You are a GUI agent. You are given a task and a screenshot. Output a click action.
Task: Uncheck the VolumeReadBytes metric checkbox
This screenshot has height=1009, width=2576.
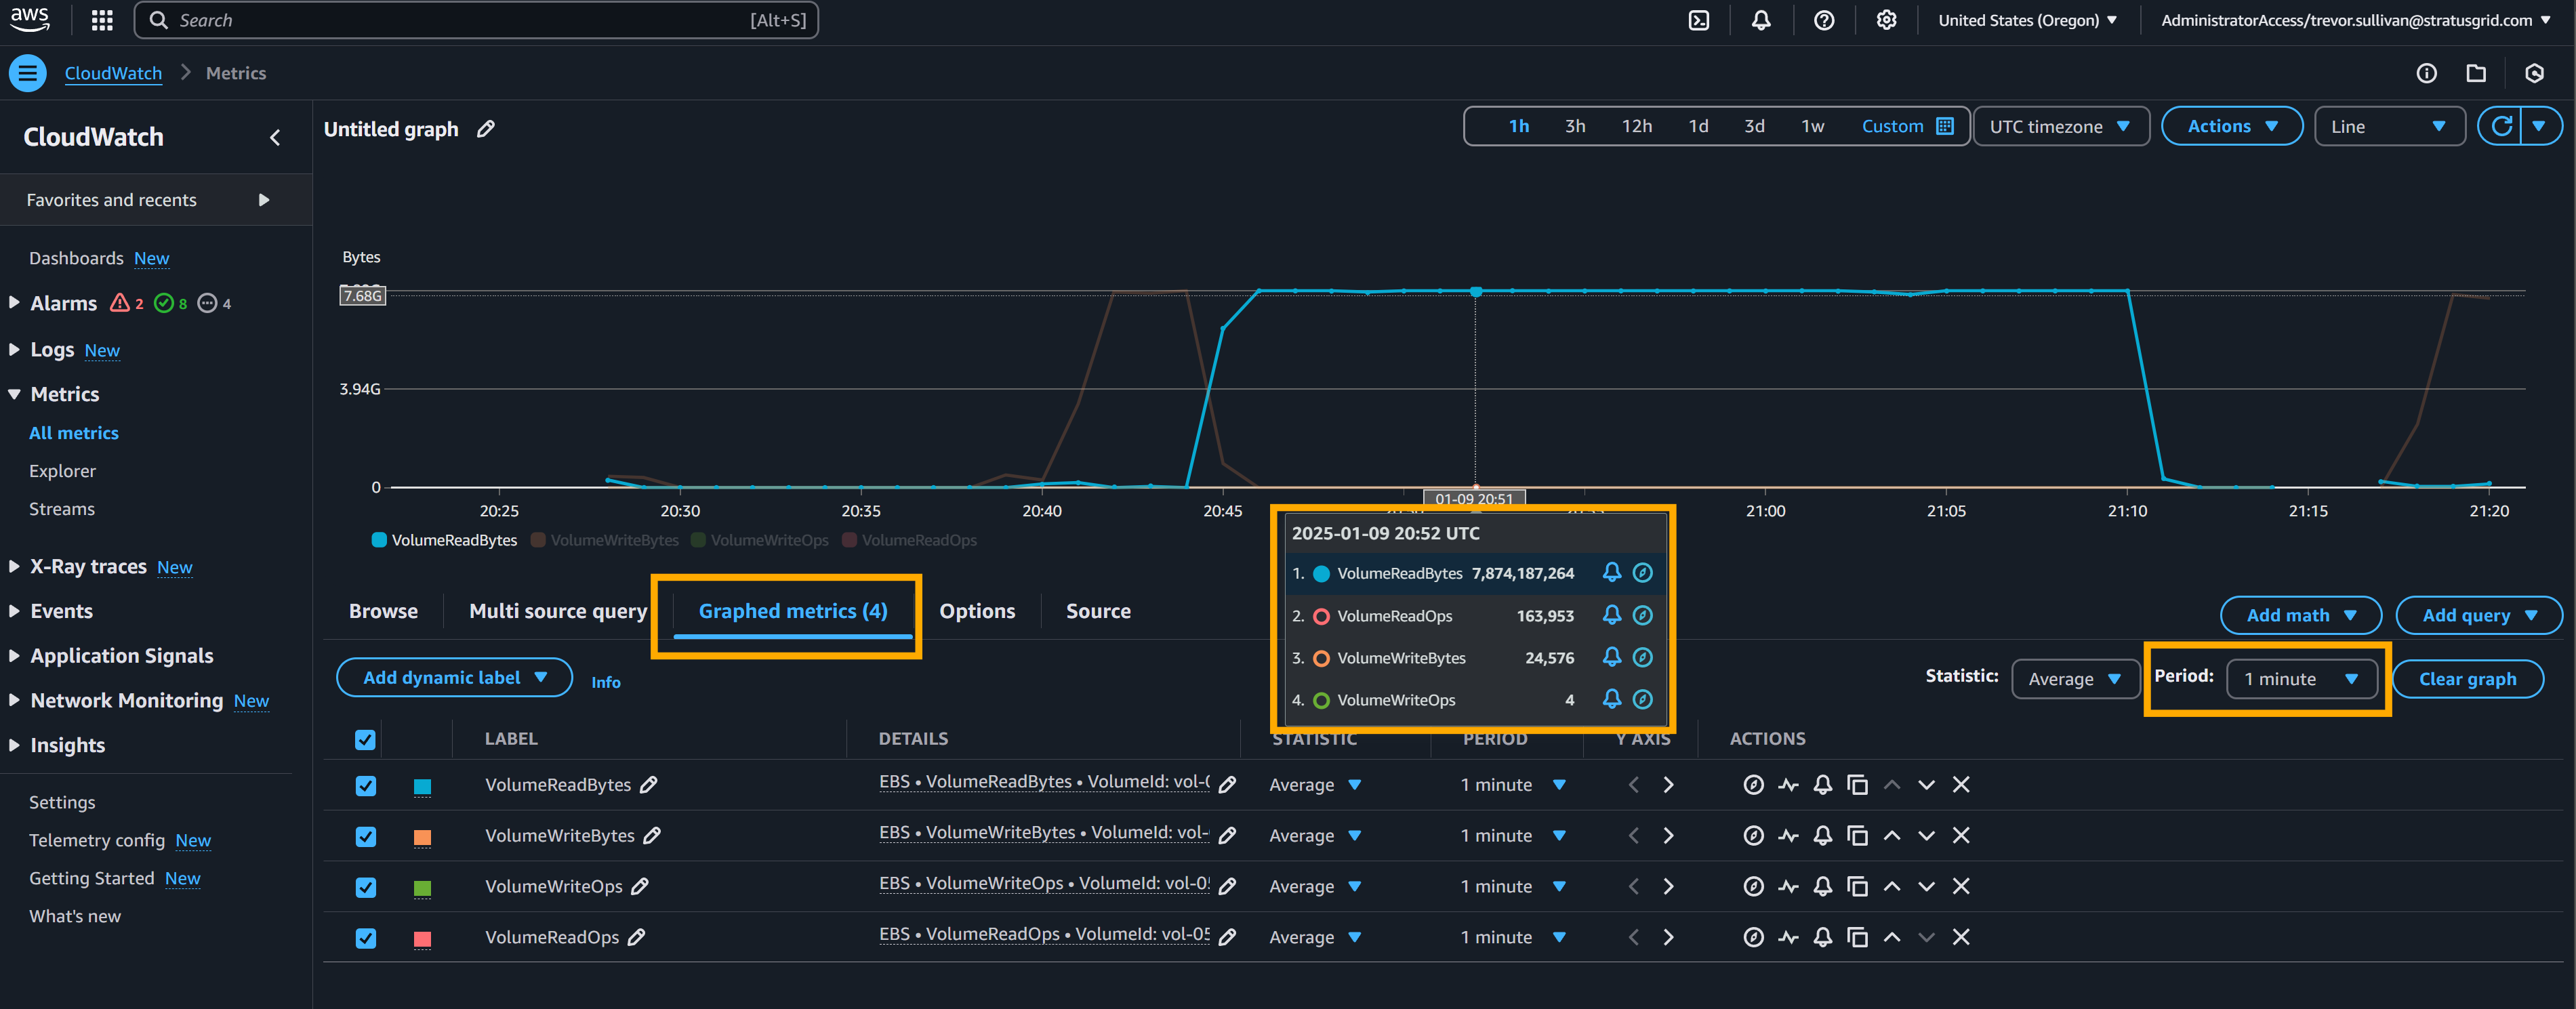[x=366, y=786]
